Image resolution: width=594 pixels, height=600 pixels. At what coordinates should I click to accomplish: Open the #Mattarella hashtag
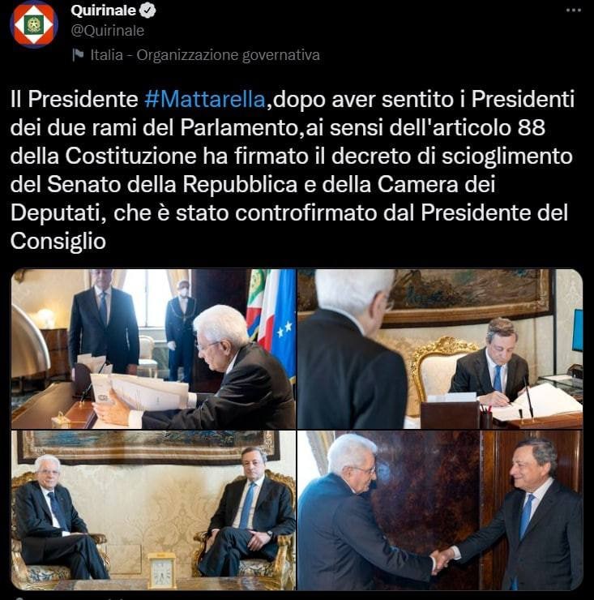tap(205, 100)
